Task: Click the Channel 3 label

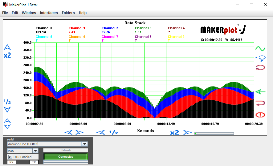Action: (x=143, y=28)
